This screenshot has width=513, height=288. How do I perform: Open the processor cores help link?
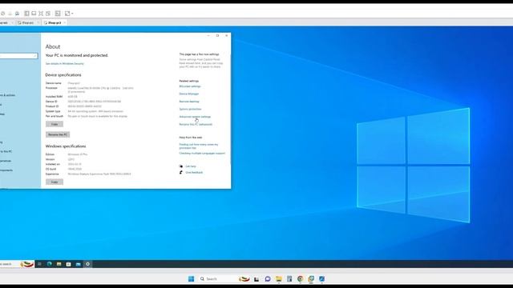tap(199, 146)
